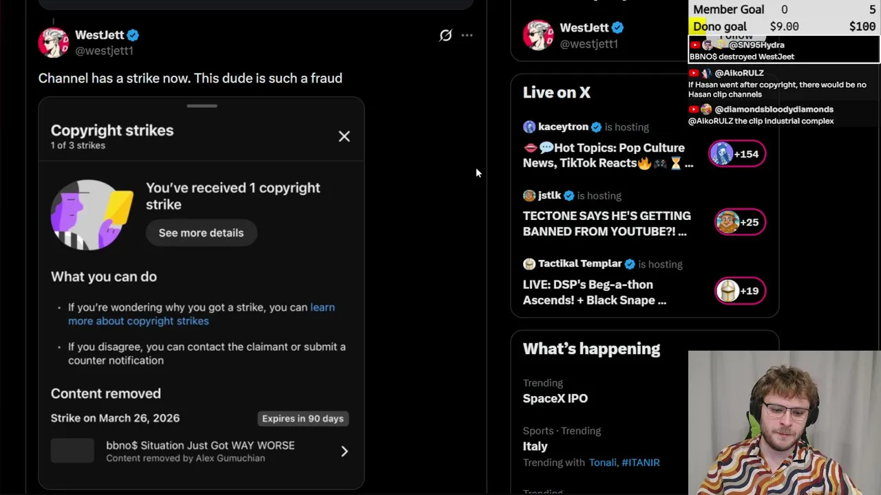Click the copyright strike illustration image
Viewport: 881px width, 495px height.
tap(92, 214)
